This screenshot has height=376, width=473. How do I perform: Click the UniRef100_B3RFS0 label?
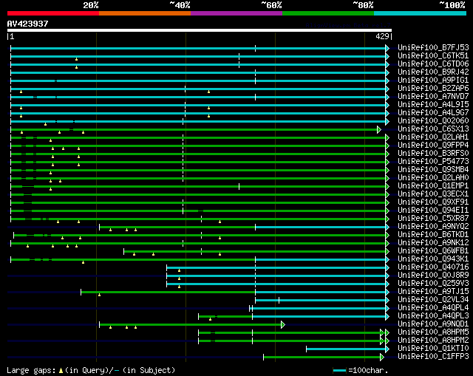(433, 154)
